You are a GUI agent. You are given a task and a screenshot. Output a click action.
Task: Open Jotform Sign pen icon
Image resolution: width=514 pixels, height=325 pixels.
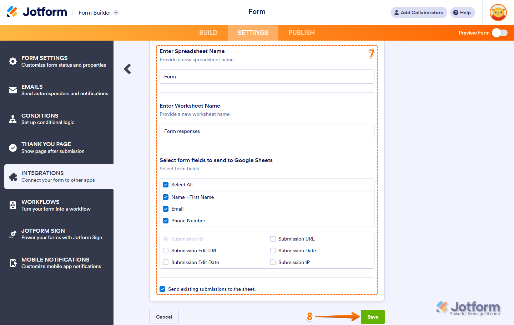click(x=13, y=234)
